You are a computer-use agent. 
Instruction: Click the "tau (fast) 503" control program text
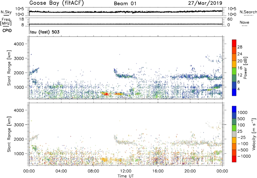(45, 32)
